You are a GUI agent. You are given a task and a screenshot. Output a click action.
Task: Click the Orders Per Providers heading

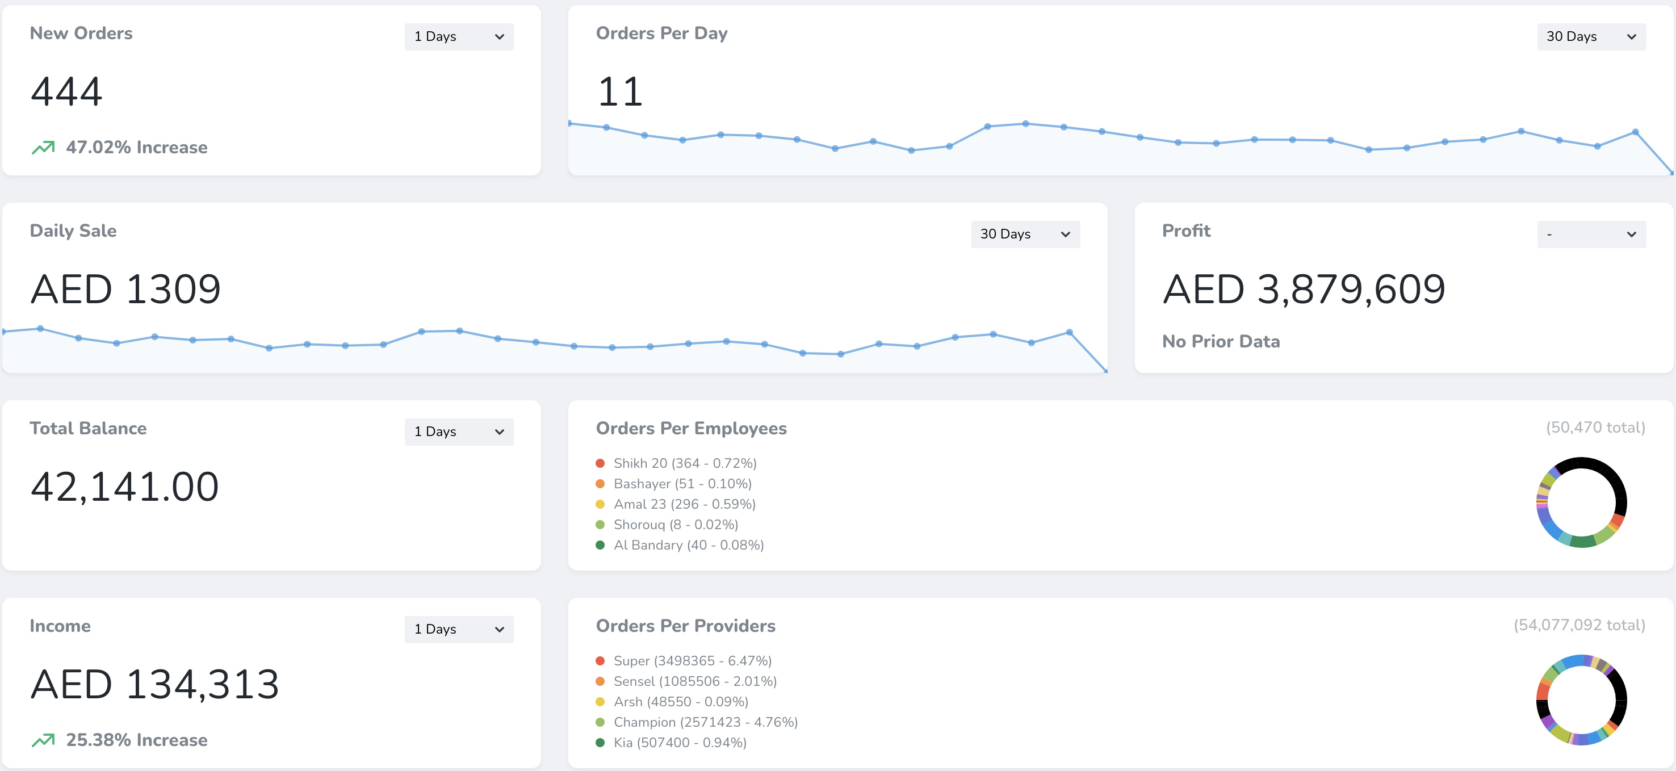click(686, 626)
